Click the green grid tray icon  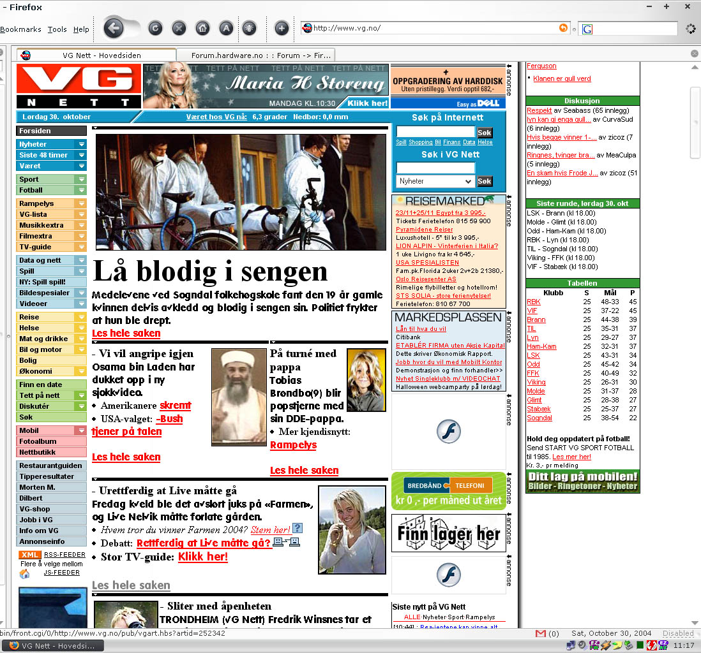(x=640, y=645)
